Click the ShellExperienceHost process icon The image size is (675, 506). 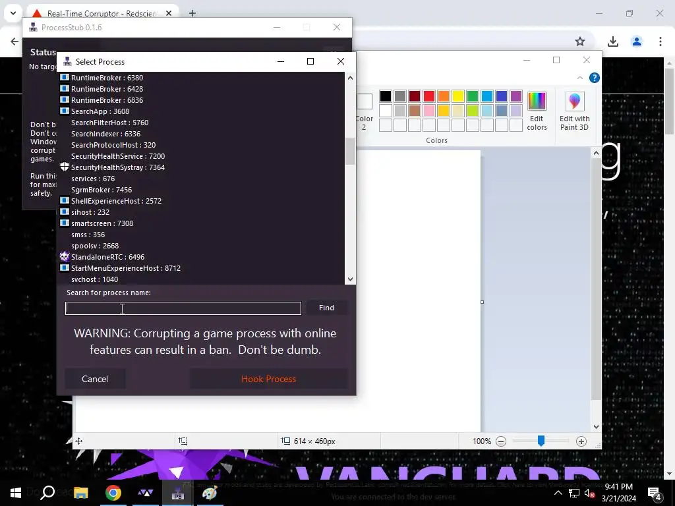pyautogui.click(x=65, y=200)
